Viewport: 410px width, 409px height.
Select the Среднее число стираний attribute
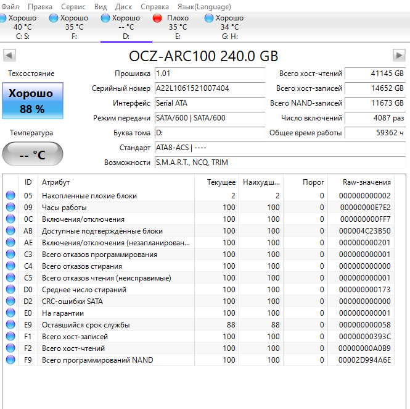point(84,290)
